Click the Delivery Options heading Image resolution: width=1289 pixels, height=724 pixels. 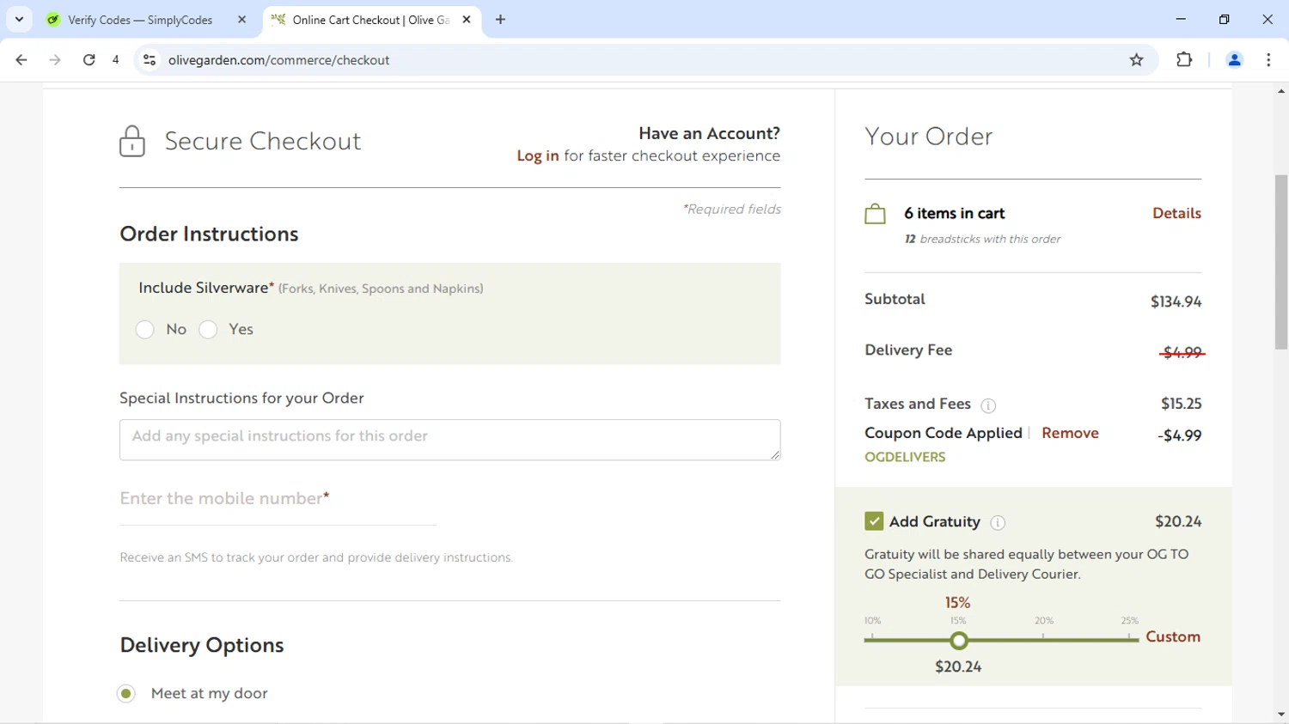click(202, 646)
